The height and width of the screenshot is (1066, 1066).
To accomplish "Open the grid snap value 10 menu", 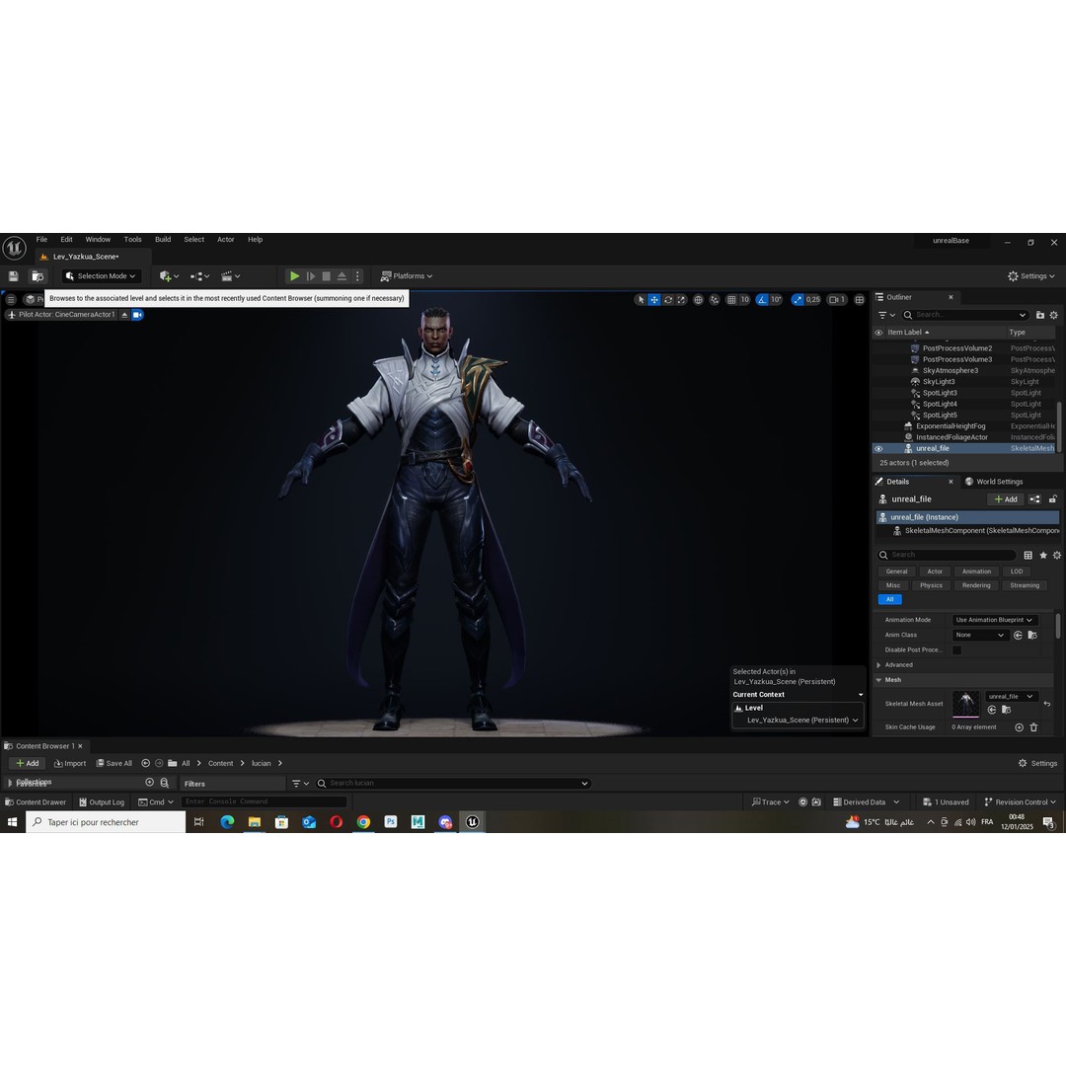I will click(744, 299).
